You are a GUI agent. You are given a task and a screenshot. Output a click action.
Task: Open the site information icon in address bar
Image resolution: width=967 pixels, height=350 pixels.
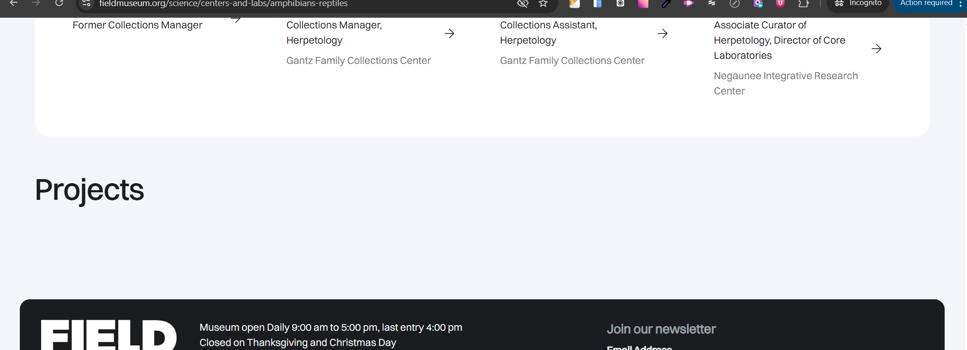click(x=86, y=4)
